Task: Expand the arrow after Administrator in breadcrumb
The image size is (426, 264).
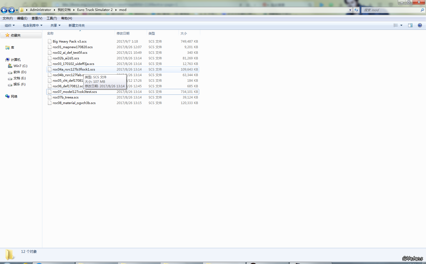Action: coord(54,10)
